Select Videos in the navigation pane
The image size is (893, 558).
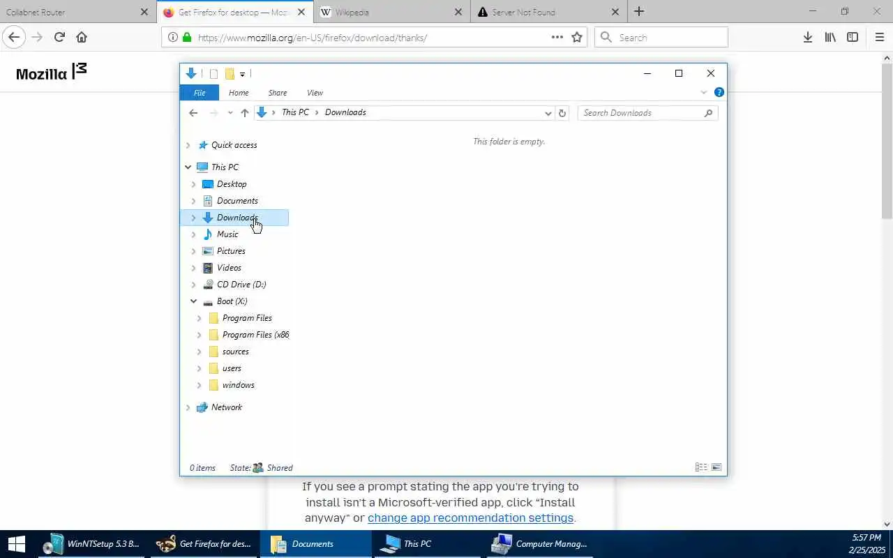[229, 268]
